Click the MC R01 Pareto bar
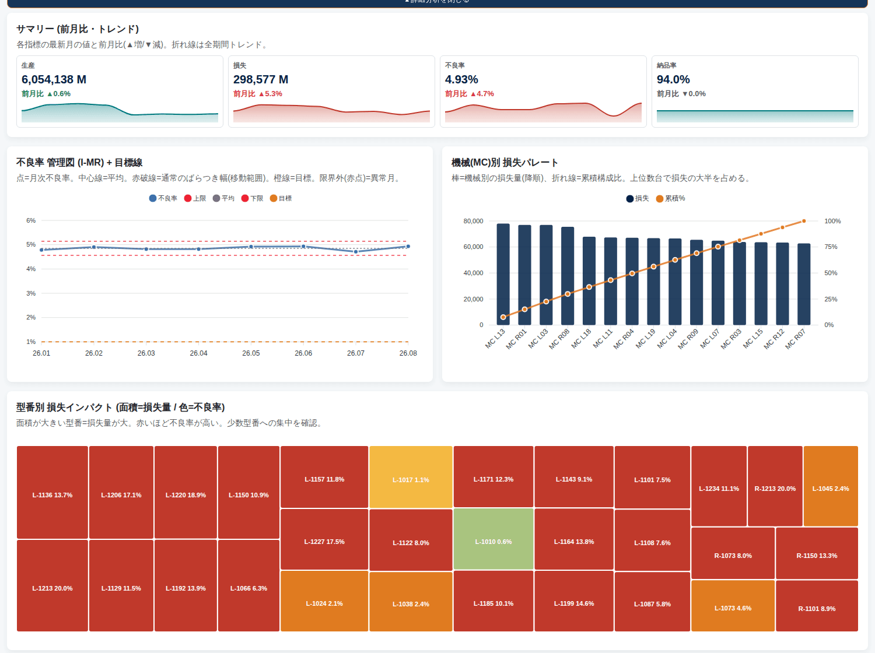 point(524,275)
